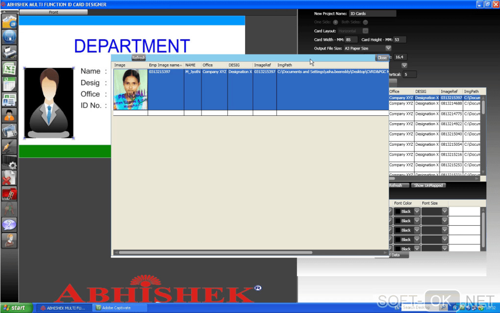Click the photos with camera icon
This screenshot has height=313, width=500.
9,131
